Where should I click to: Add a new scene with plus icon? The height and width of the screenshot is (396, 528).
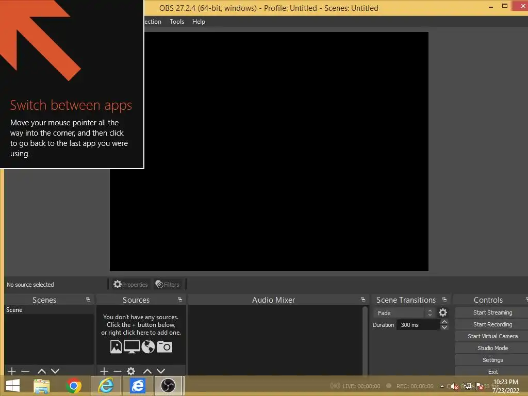pos(12,371)
